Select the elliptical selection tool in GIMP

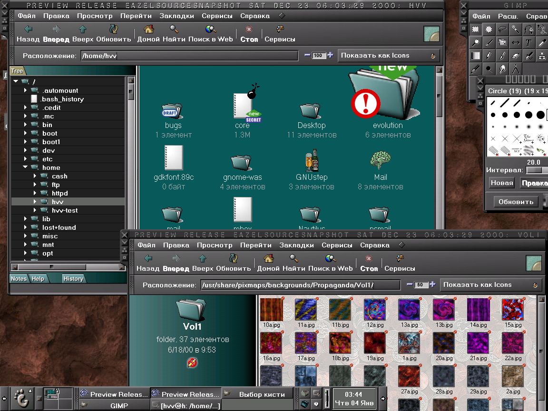pyautogui.click(x=489, y=29)
